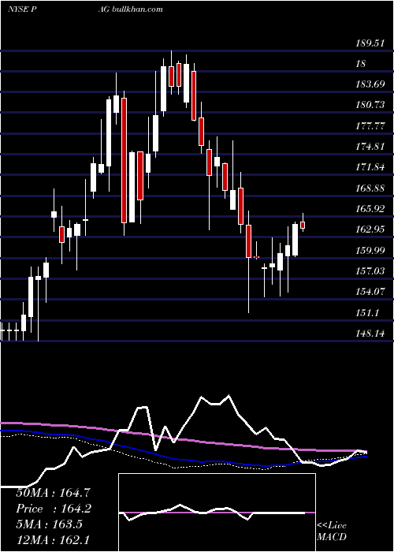Click the 159.99 price level label
The image size is (394, 552).
coord(370,250)
